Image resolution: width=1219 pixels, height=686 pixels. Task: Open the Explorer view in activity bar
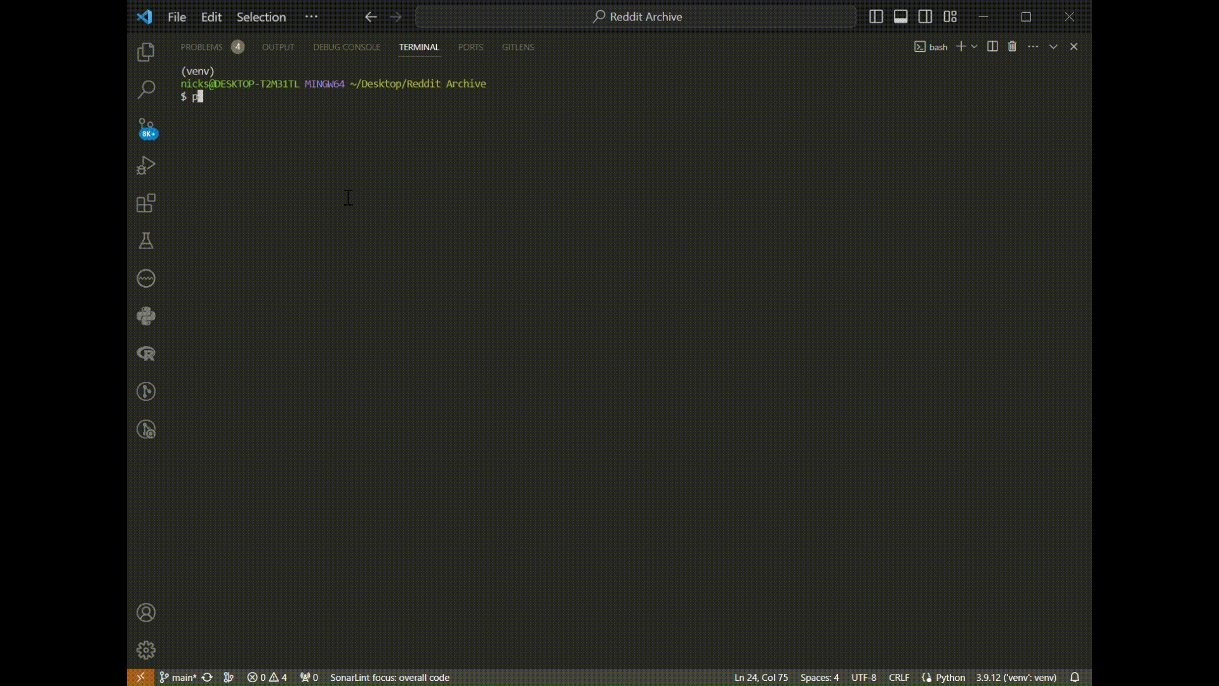[x=146, y=52]
